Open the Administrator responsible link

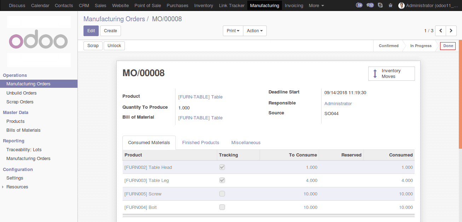pyautogui.click(x=338, y=104)
